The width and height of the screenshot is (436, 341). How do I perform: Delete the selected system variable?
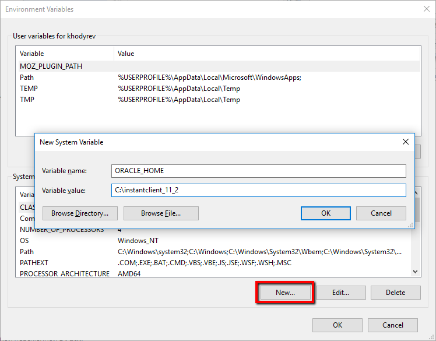click(x=395, y=293)
